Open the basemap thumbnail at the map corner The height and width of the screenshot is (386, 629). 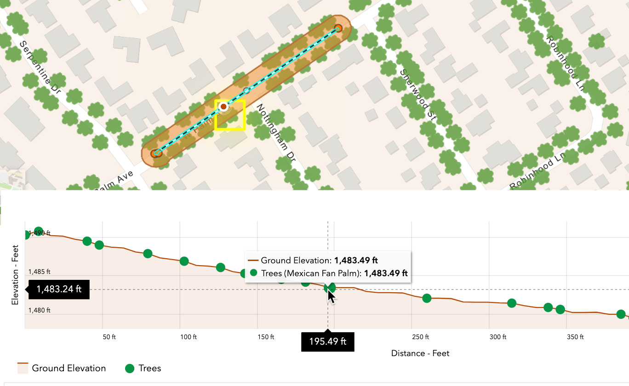pyautogui.click(x=12, y=180)
